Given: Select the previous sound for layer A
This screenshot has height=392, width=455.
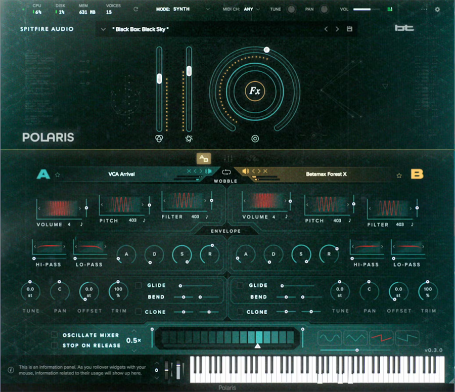Looking at the screenshot, I should (x=195, y=171).
